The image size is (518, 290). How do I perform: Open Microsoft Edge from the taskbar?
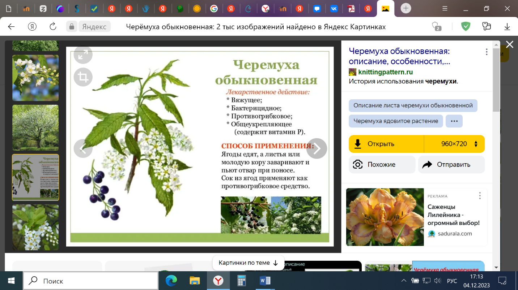click(171, 281)
